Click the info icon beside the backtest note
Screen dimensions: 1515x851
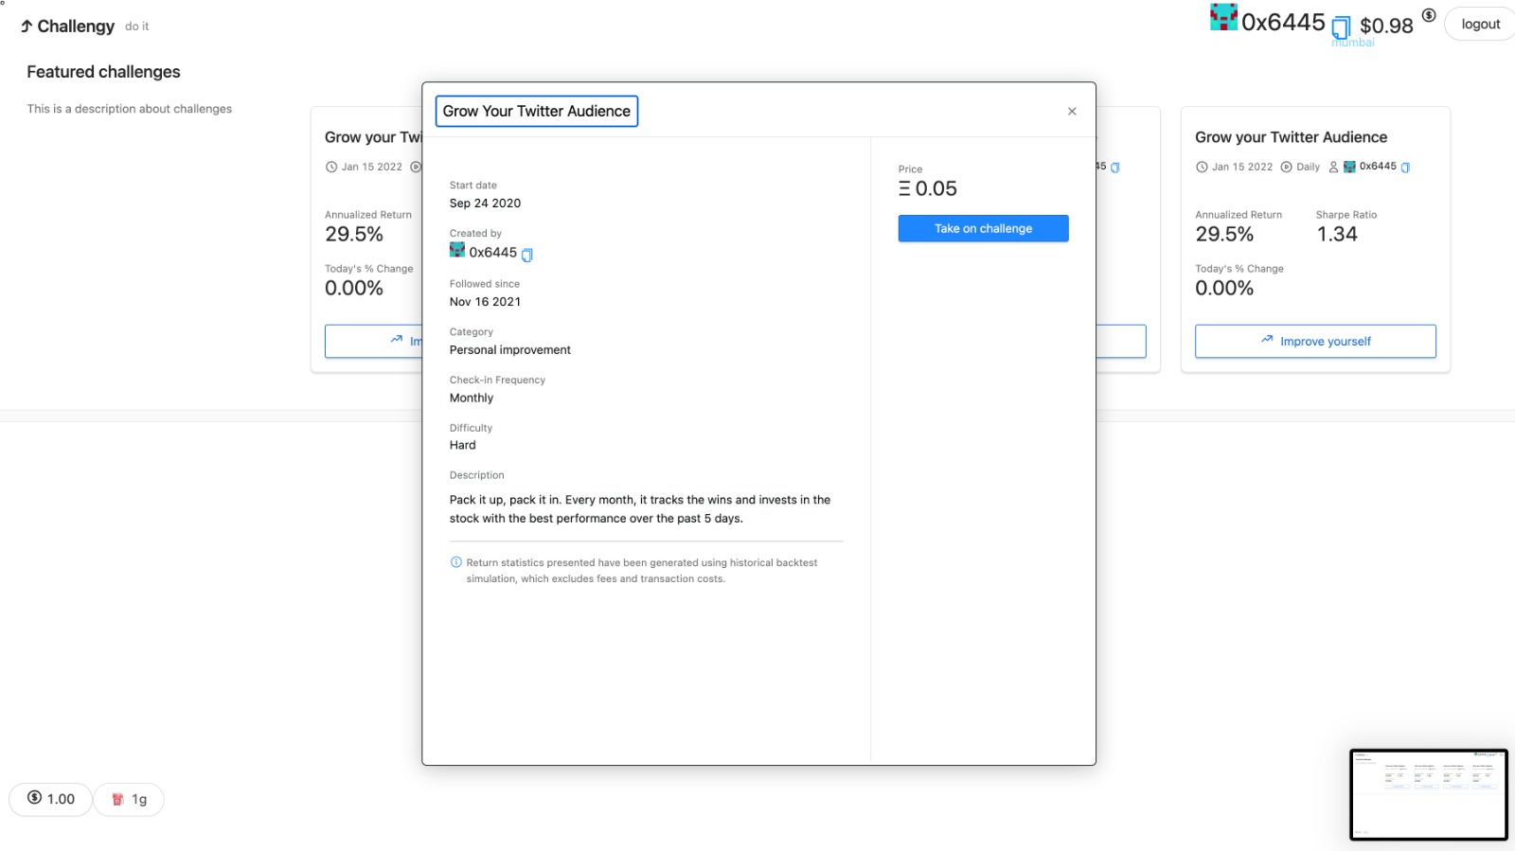coord(455,562)
